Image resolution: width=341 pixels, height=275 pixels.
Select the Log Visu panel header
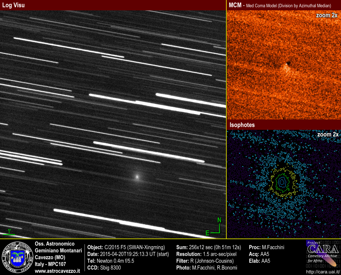tap(14, 5)
